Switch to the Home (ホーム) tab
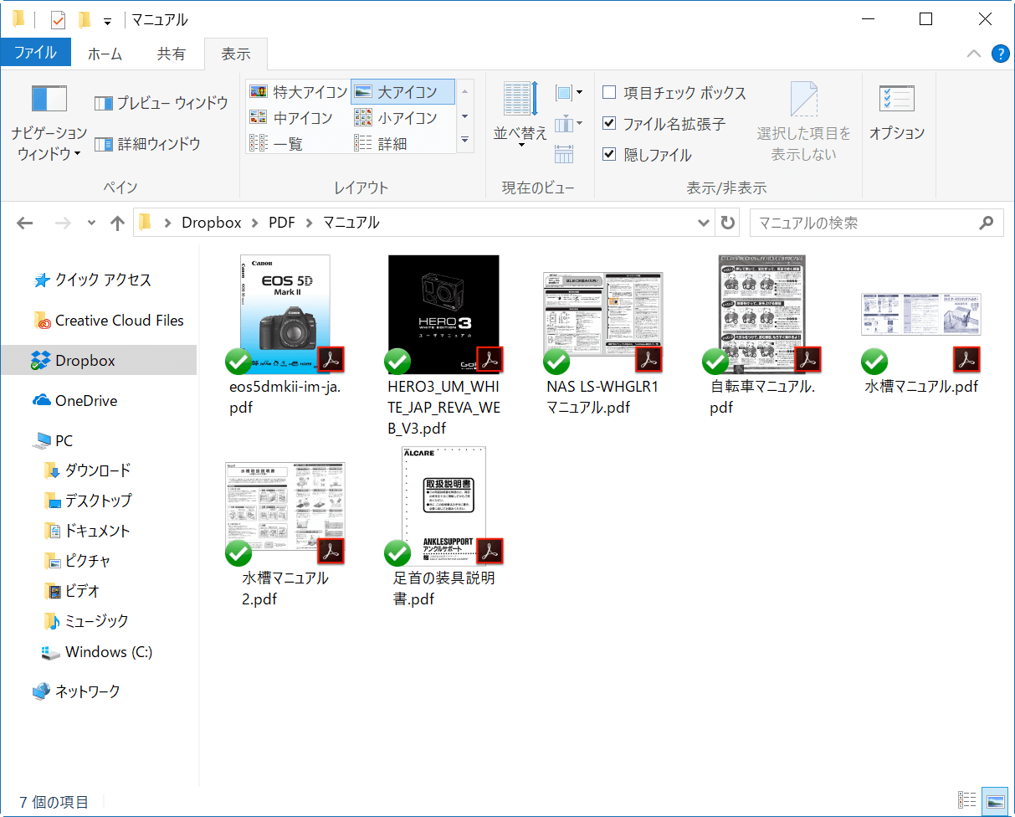This screenshot has width=1015, height=817. click(105, 54)
